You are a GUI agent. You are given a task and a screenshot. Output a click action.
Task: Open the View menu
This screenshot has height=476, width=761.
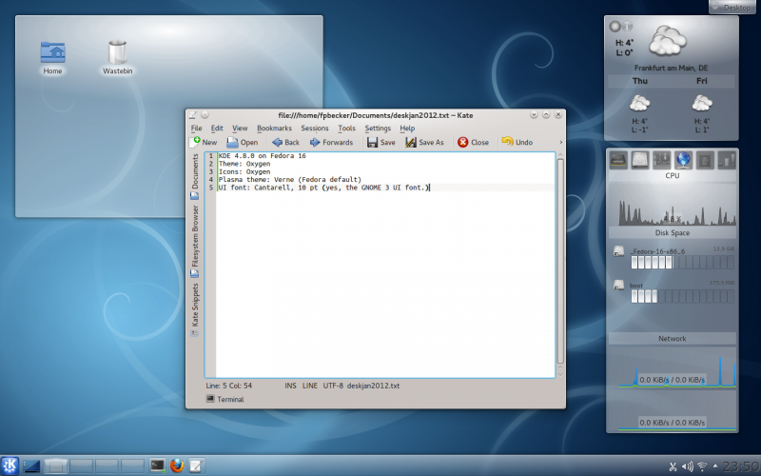(x=240, y=129)
